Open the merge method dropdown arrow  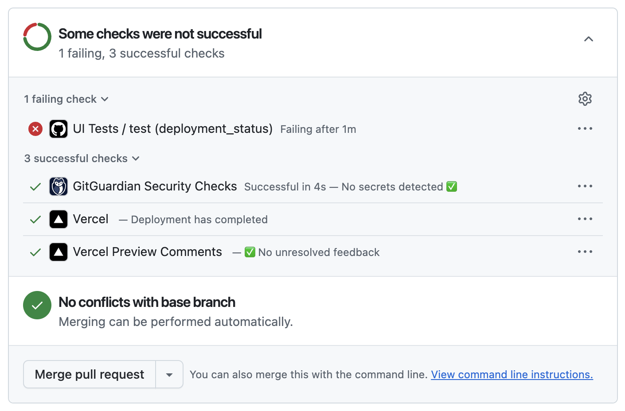click(x=169, y=374)
